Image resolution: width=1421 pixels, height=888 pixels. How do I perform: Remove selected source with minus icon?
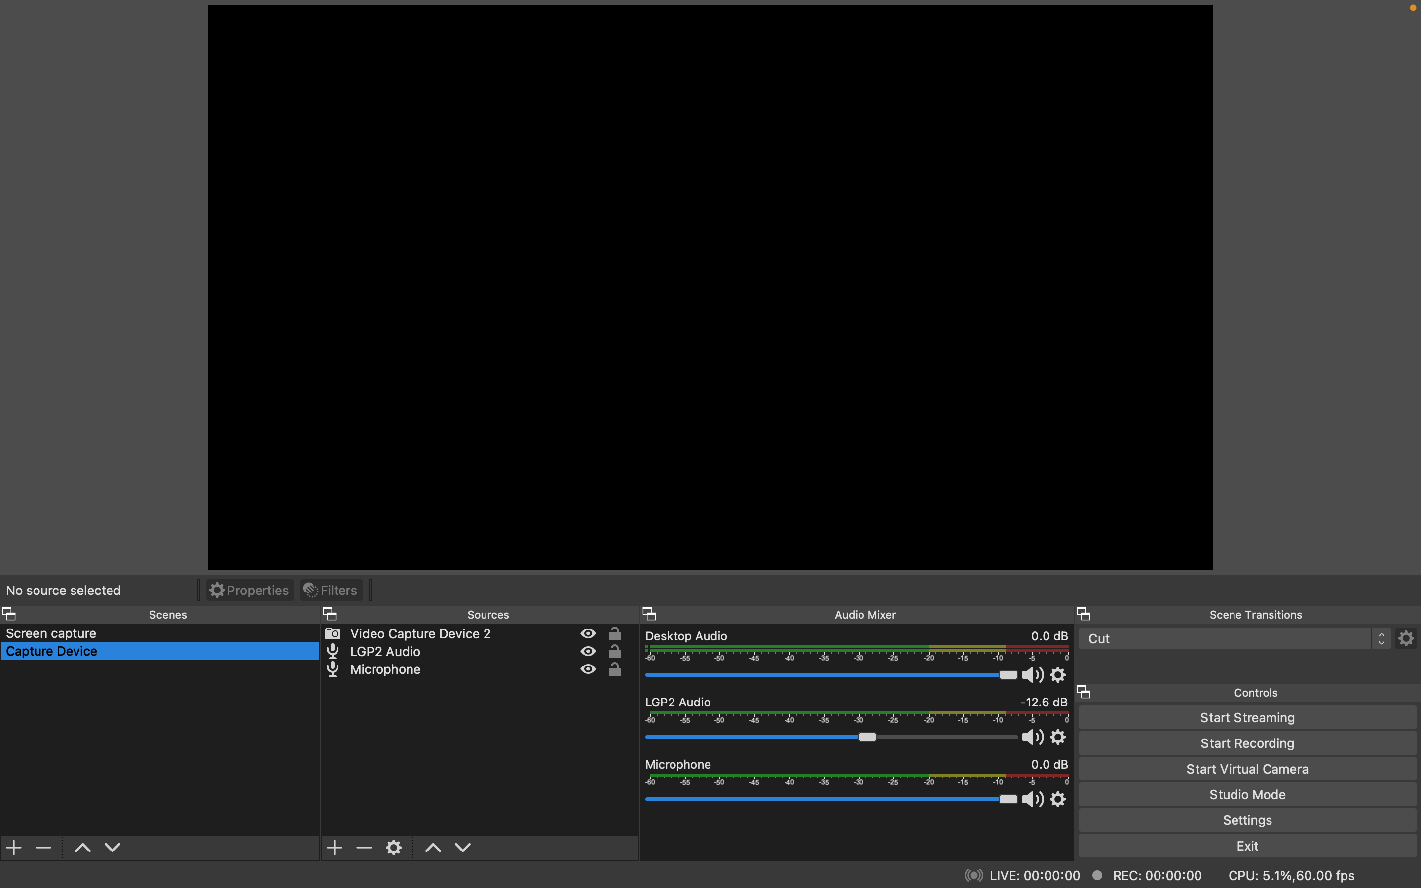pos(364,848)
